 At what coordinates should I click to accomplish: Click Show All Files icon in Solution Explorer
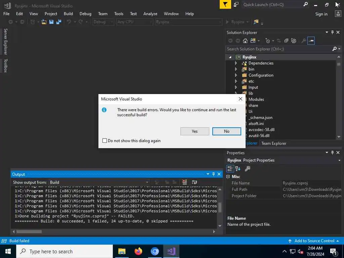click(x=294, y=41)
